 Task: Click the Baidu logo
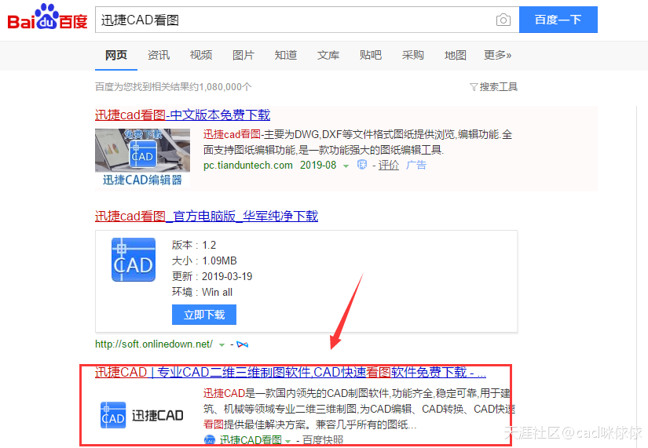47,17
